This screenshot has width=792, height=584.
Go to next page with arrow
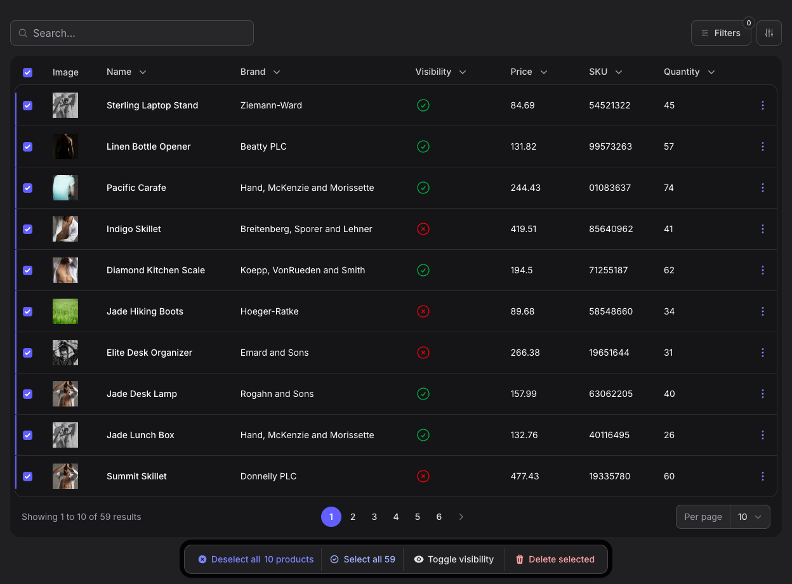461,517
